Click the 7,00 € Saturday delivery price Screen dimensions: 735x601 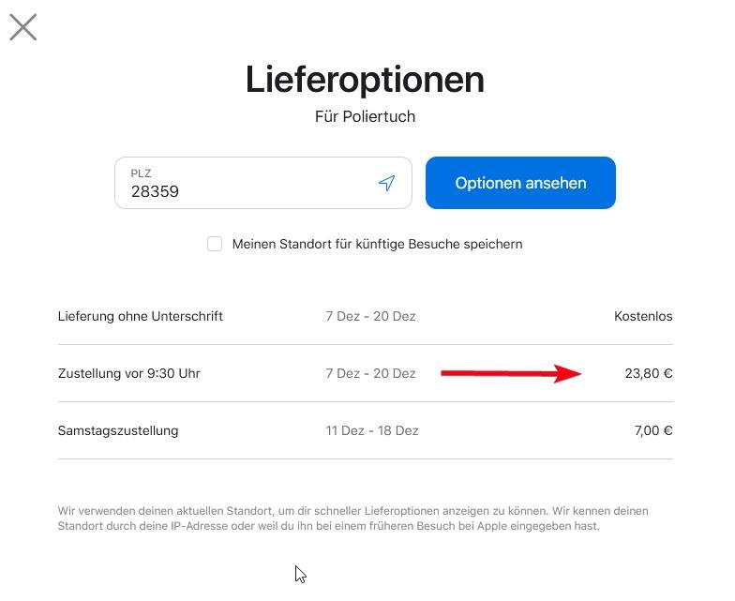pyautogui.click(x=653, y=431)
